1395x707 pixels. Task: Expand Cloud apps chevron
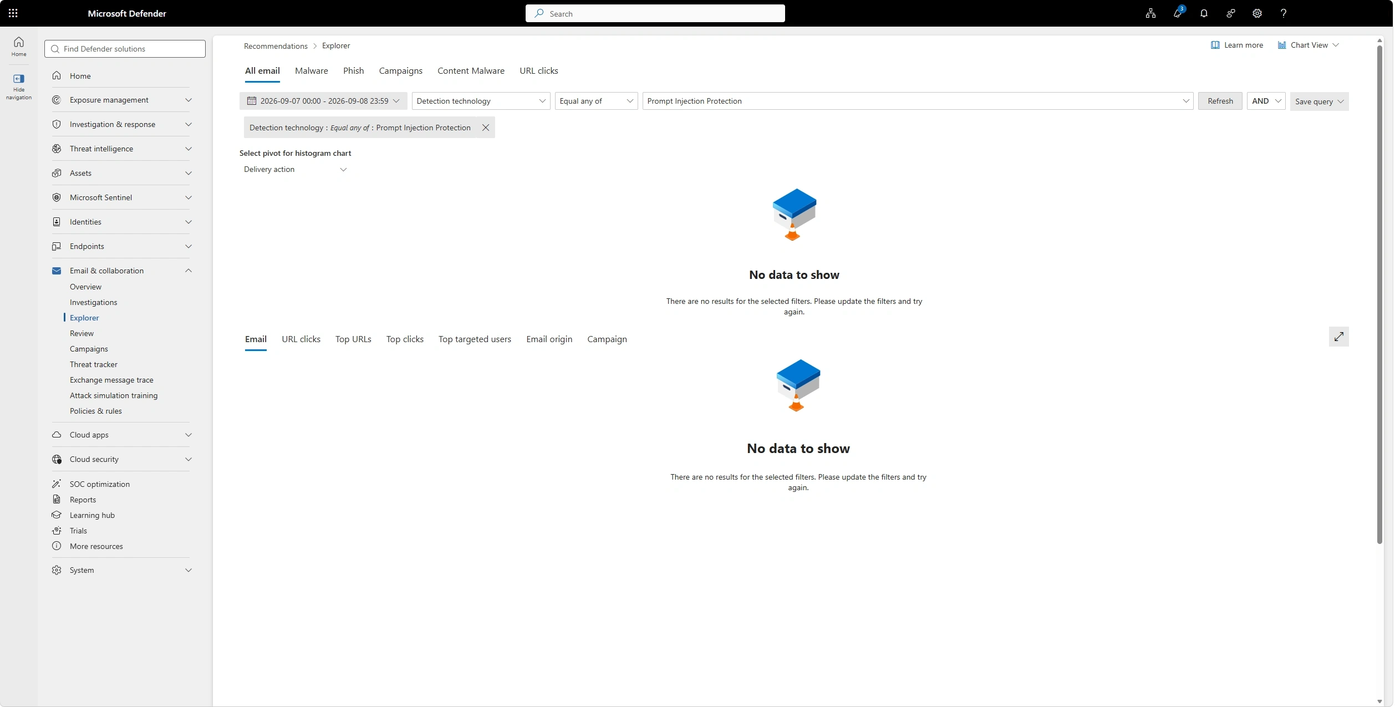[x=189, y=435]
